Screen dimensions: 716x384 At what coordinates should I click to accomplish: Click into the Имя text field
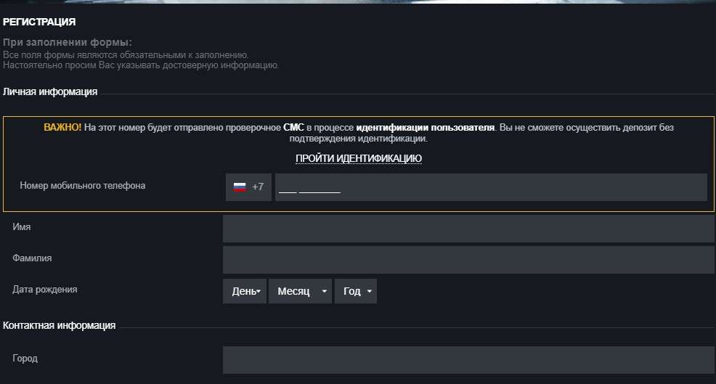(468, 229)
